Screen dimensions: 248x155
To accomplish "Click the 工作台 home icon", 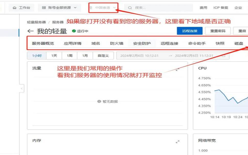I will pyautogui.click(x=14, y=7).
